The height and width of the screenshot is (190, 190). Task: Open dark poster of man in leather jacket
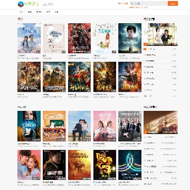coord(54,165)
